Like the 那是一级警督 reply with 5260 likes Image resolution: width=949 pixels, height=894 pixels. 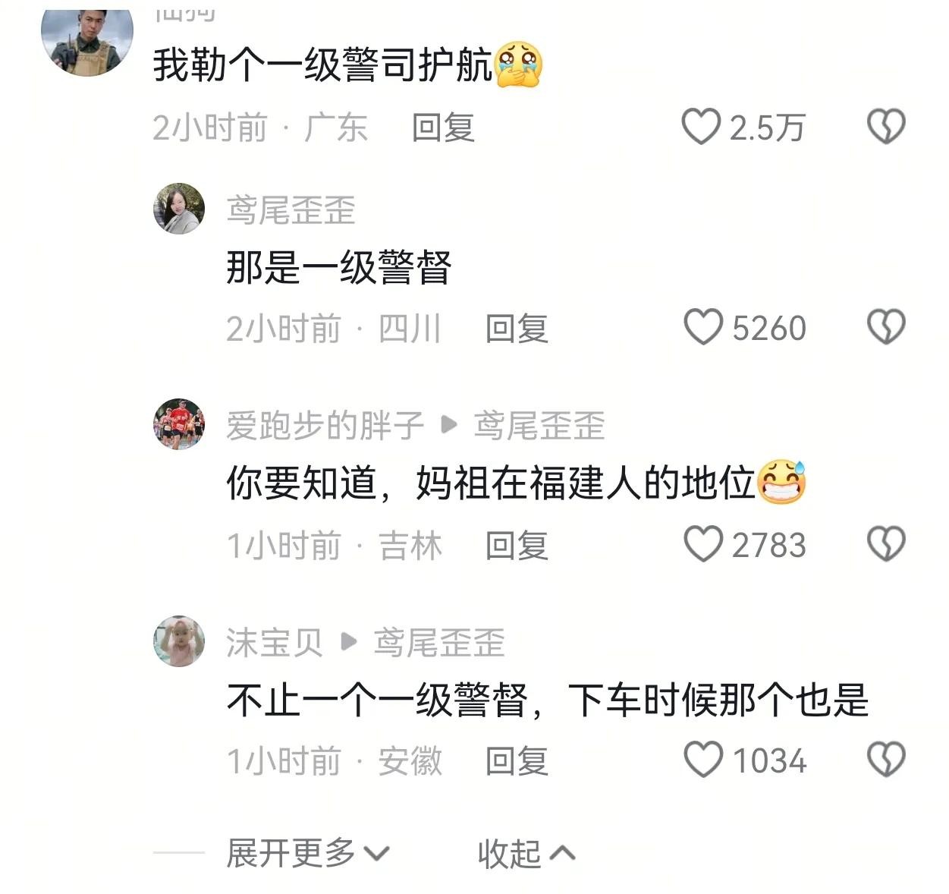click(x=702, y=327)
